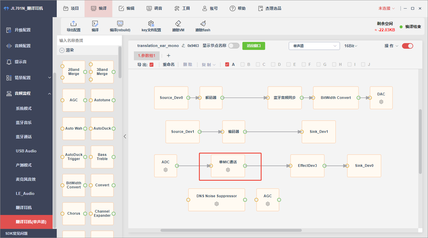428x238 pixels.
Task: Open the SDK常见问题 link
Action: coord(17,234)
